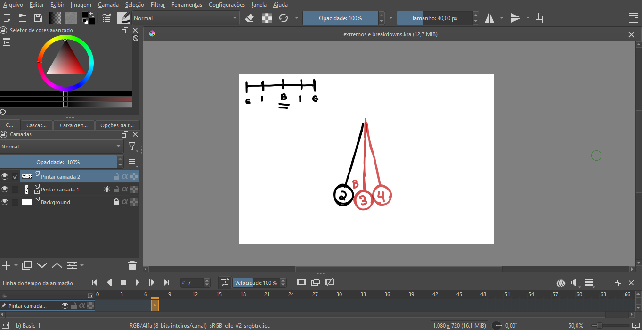Open the layer filter funnel dropdown
The image size is (642, 330).
tap(132, 147)
